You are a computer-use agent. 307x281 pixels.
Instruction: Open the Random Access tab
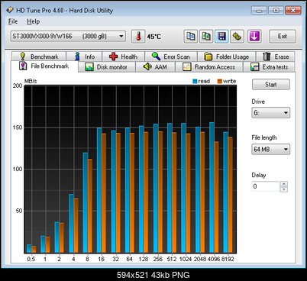point(209,67)
